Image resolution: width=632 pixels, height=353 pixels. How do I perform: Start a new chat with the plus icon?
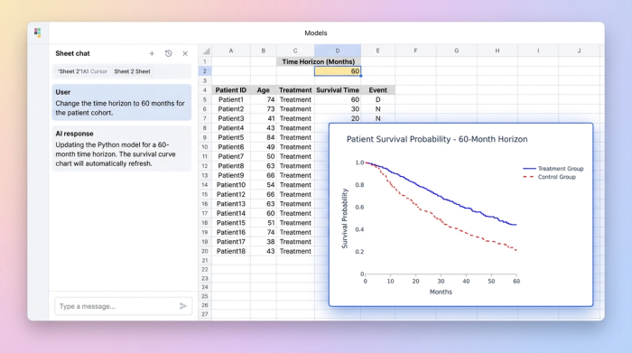click(152, 53)
